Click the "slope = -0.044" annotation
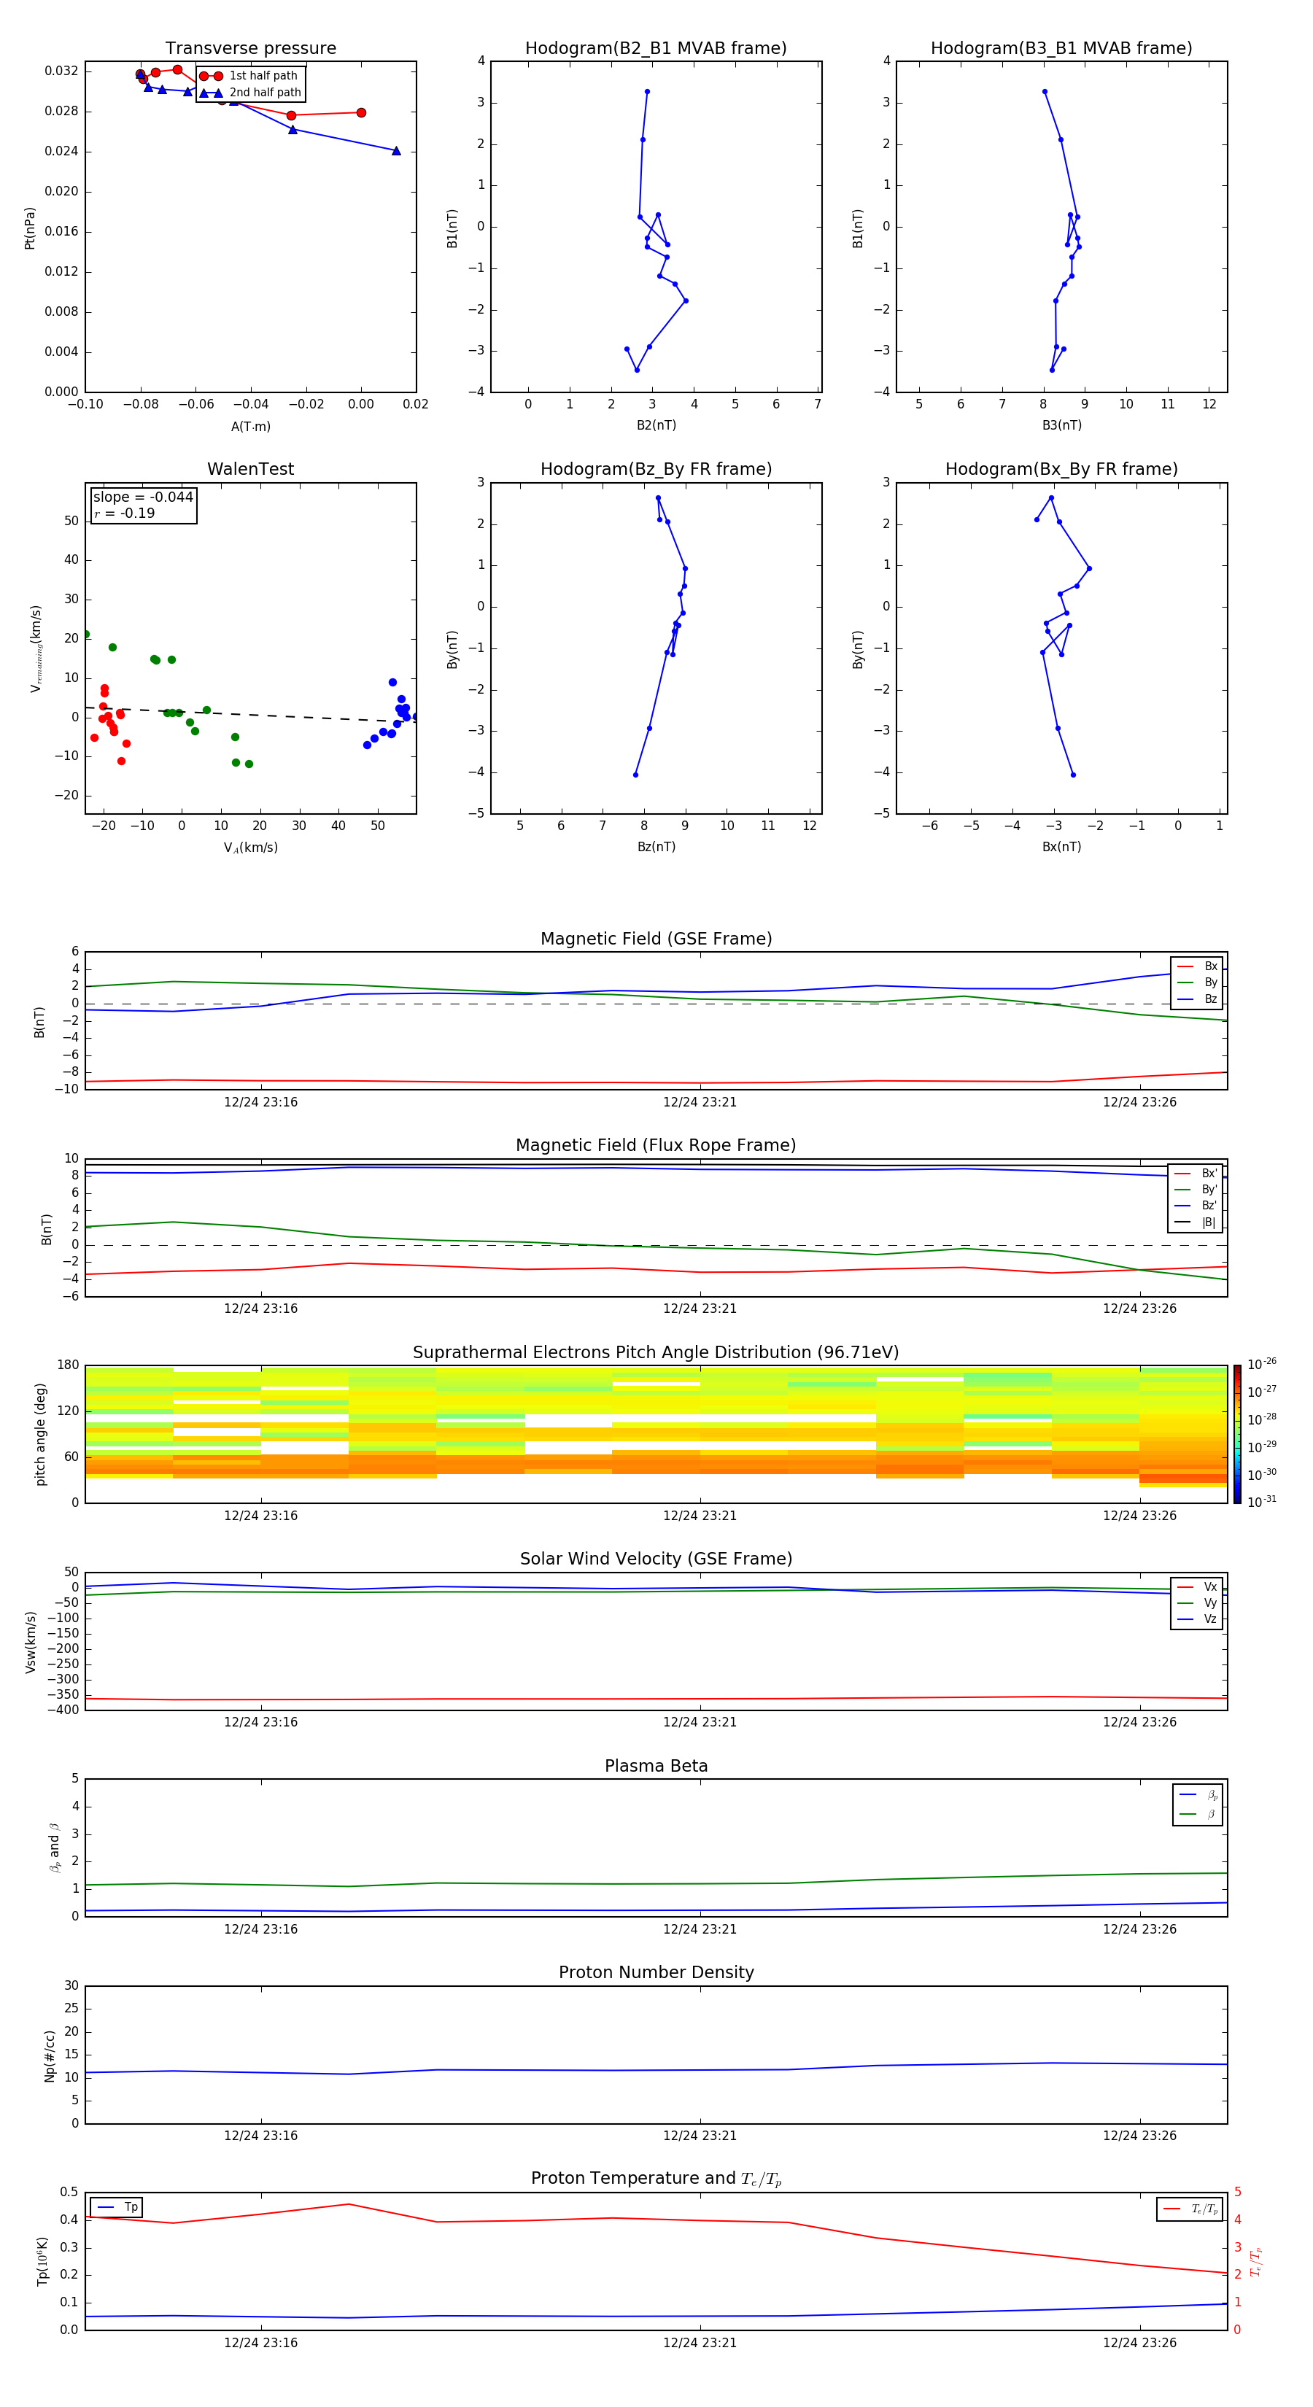 143,497
